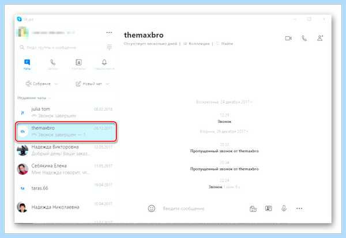Click the 'Звонок 1 мин. 6 с' entry

(224, 187)
